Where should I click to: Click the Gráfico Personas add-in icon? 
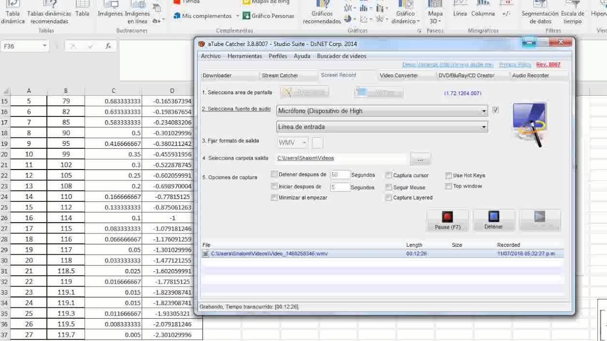247,16
